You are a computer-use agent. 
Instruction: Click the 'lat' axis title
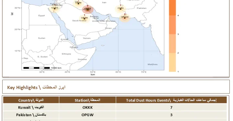12,14
